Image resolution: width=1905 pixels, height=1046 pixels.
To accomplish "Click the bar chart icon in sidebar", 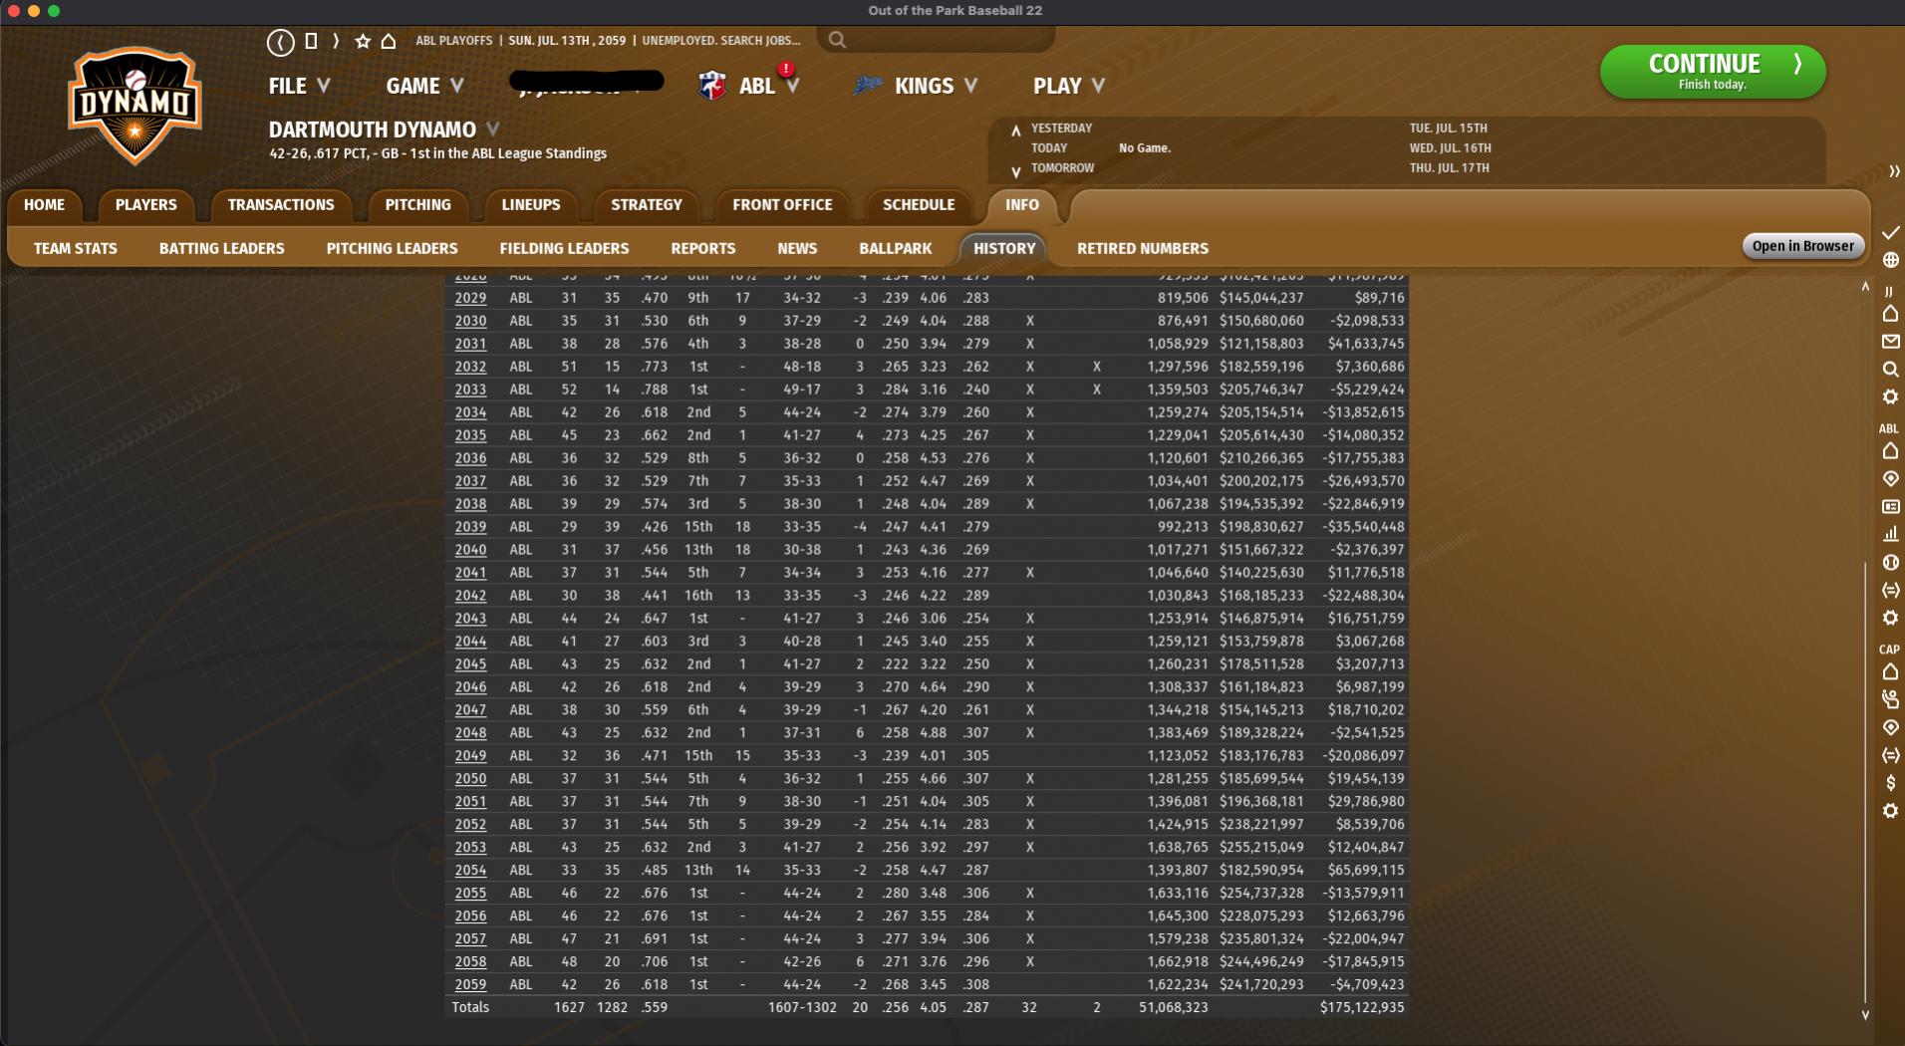I will point(1890,535).
